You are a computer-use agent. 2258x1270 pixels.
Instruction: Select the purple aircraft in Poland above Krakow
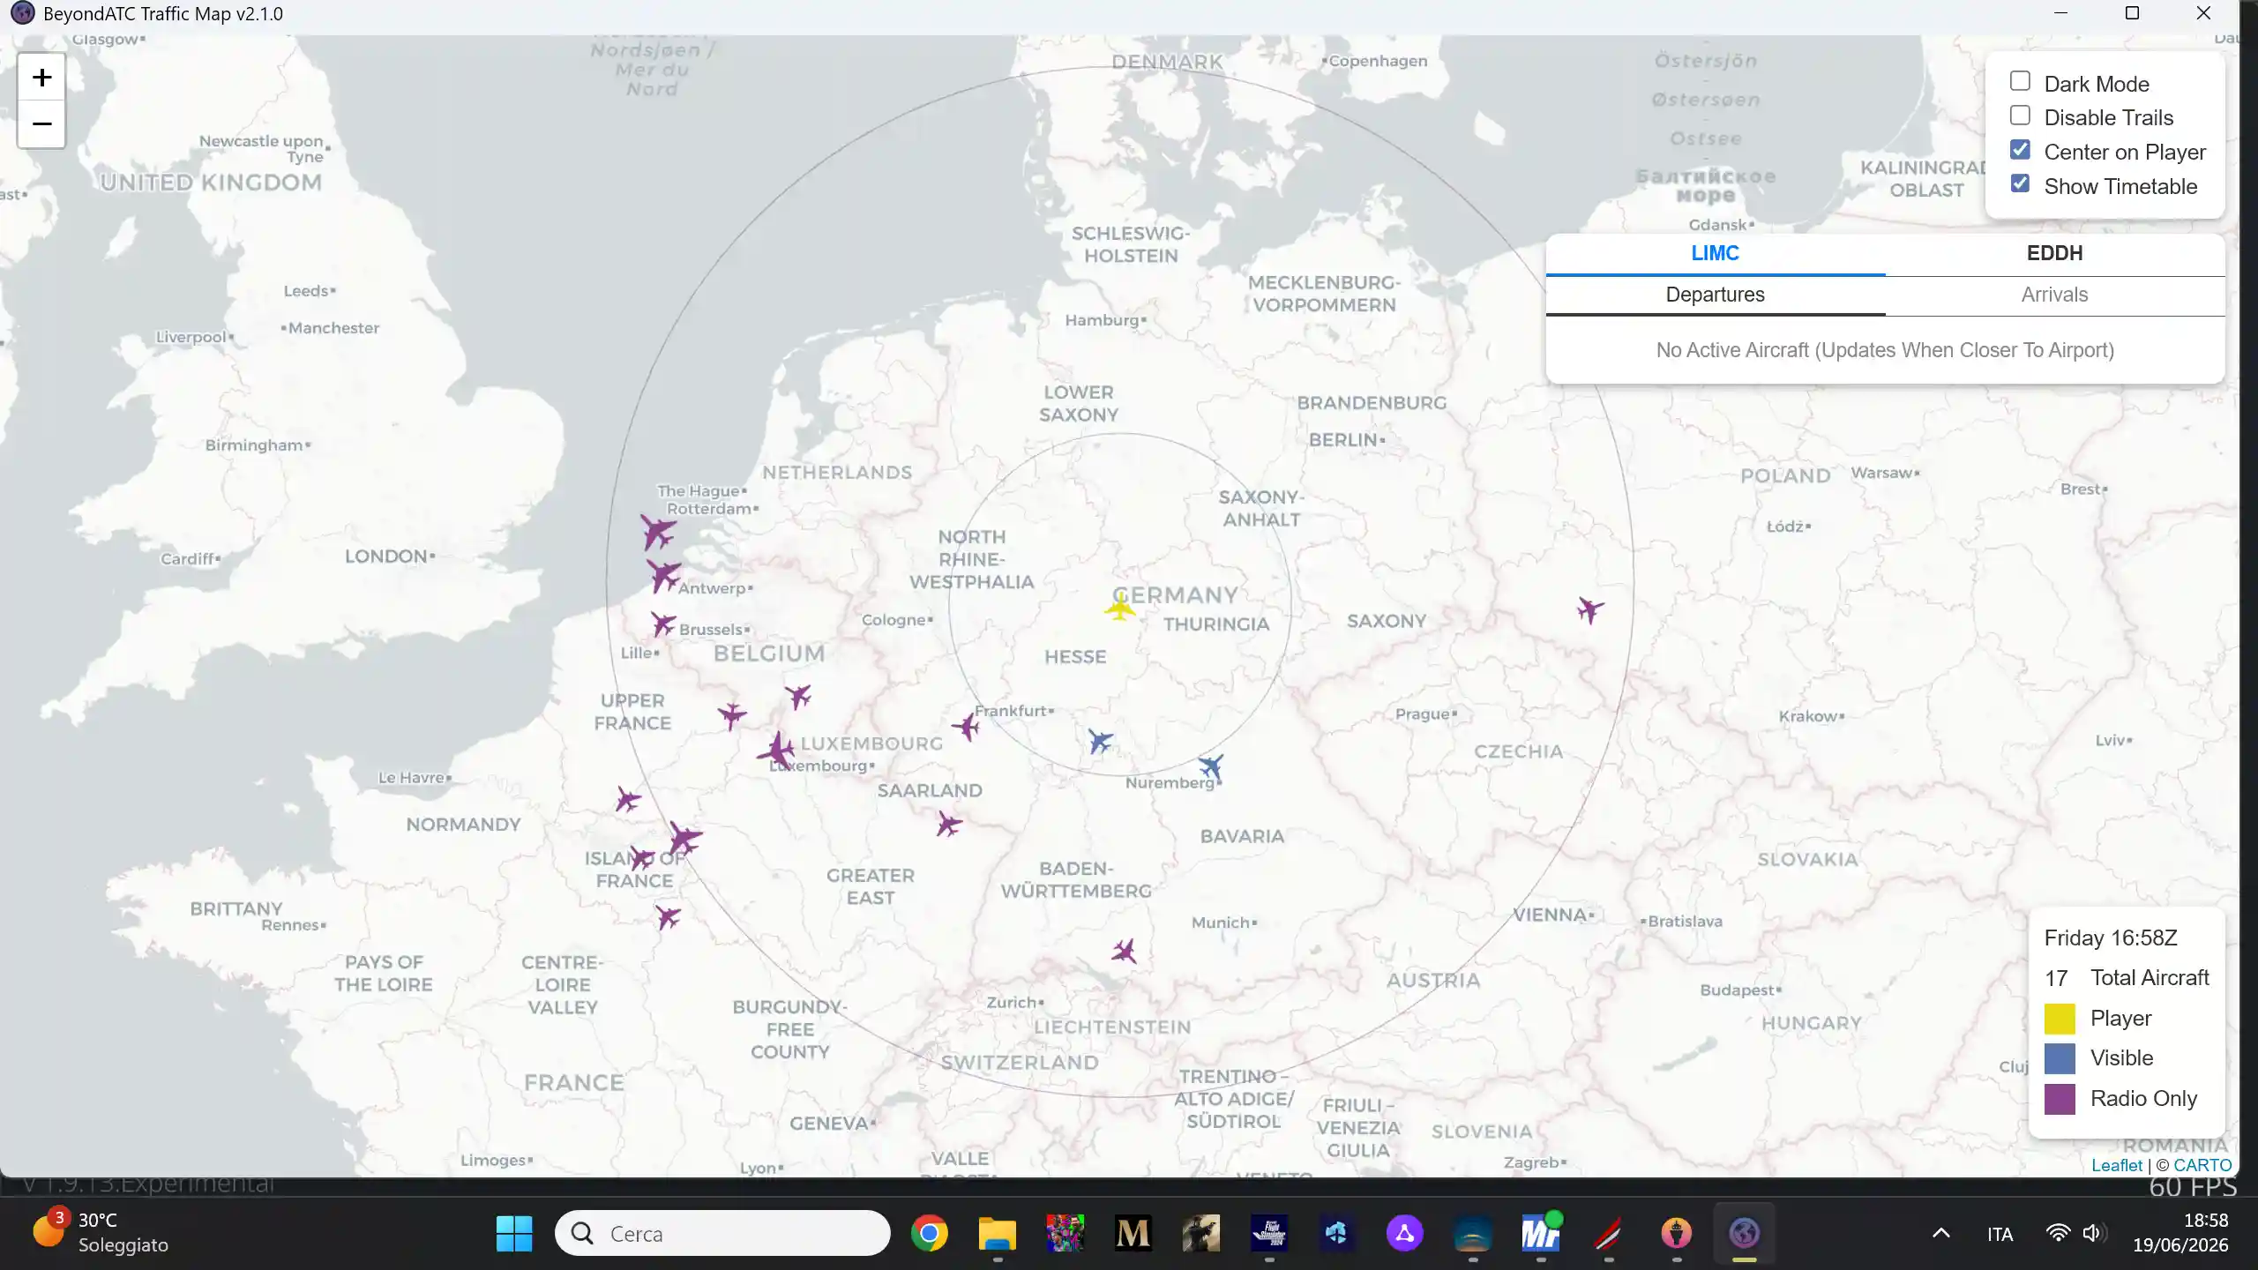tap(1590, 609)
